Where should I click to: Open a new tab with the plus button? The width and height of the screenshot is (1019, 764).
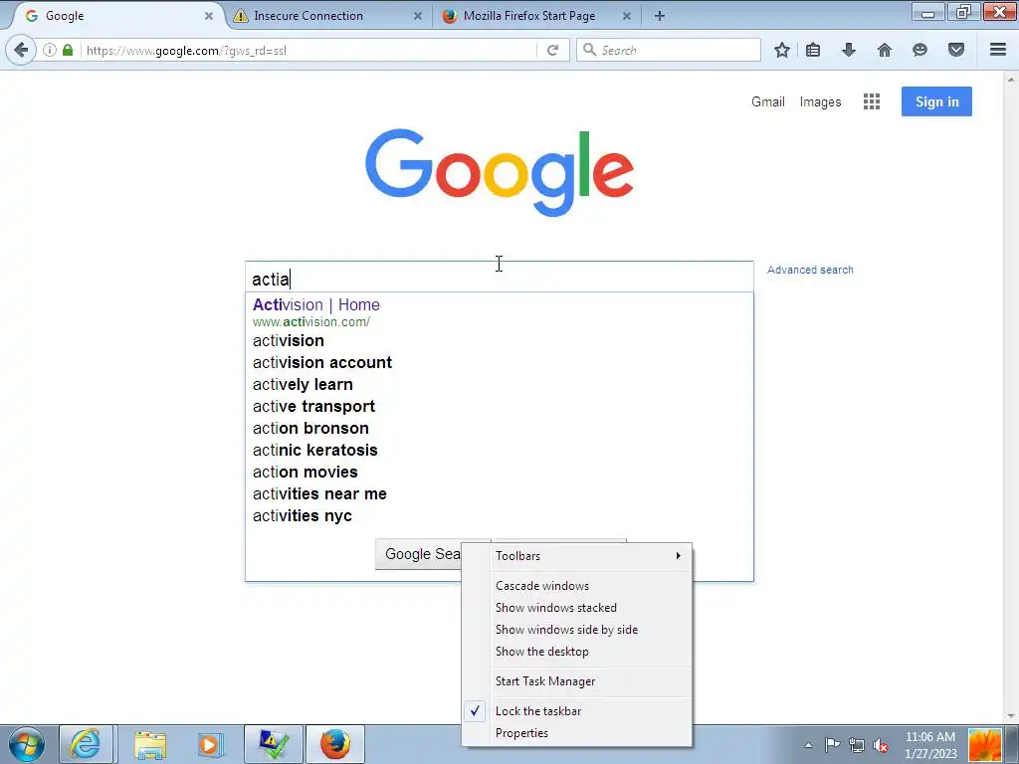[x=660, y=16]
